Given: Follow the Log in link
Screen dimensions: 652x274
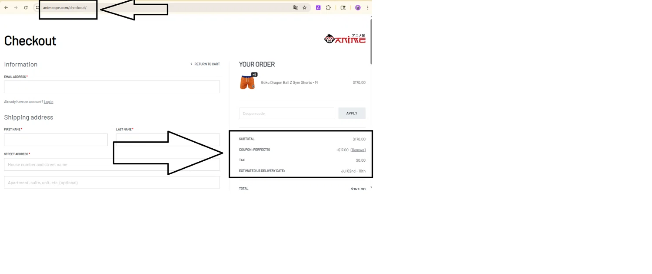Looking at the screenshot, I should pyautogui.click(x=48, y=101).
